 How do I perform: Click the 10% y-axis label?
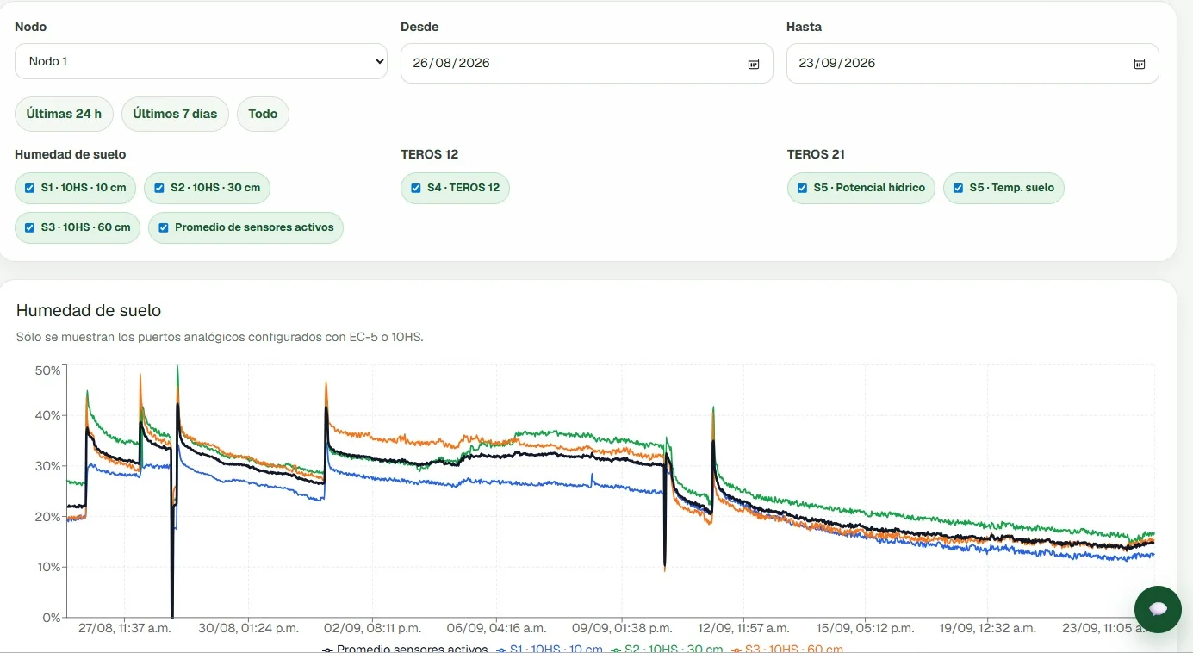47,567
